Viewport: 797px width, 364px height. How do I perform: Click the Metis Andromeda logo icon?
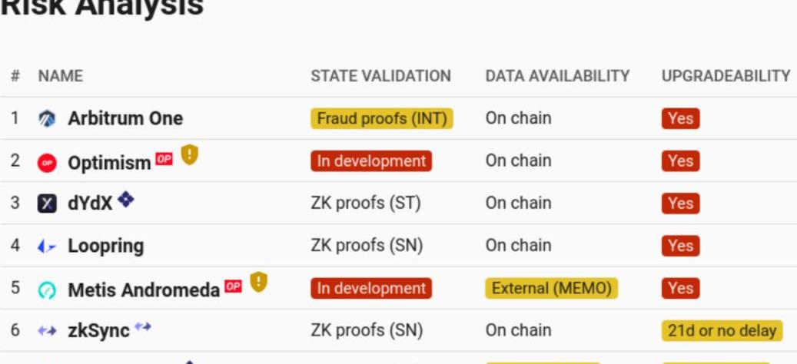pos(47,290)
